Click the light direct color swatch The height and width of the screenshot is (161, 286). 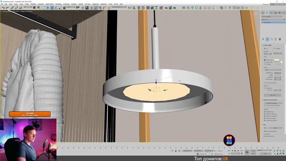point(277,60)
